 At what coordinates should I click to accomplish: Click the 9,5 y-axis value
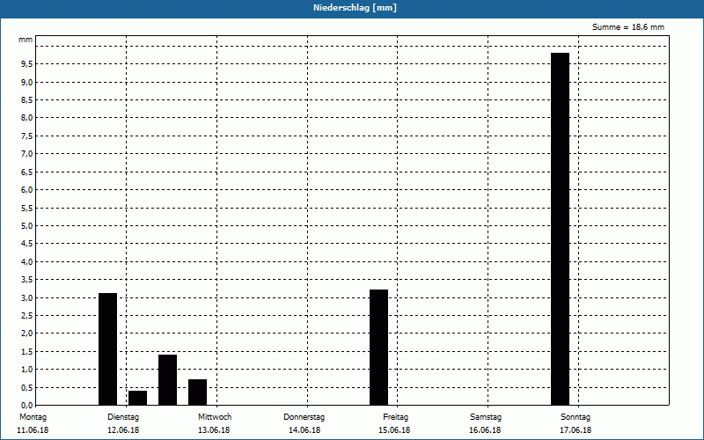point(26,64)
